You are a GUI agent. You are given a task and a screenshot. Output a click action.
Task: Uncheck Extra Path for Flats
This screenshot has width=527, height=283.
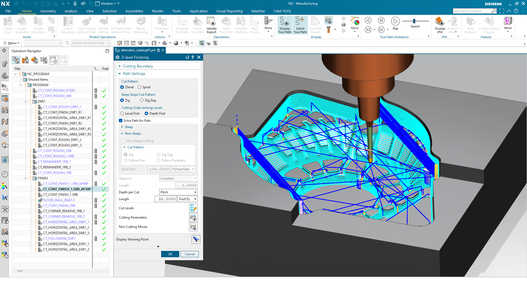121,121
